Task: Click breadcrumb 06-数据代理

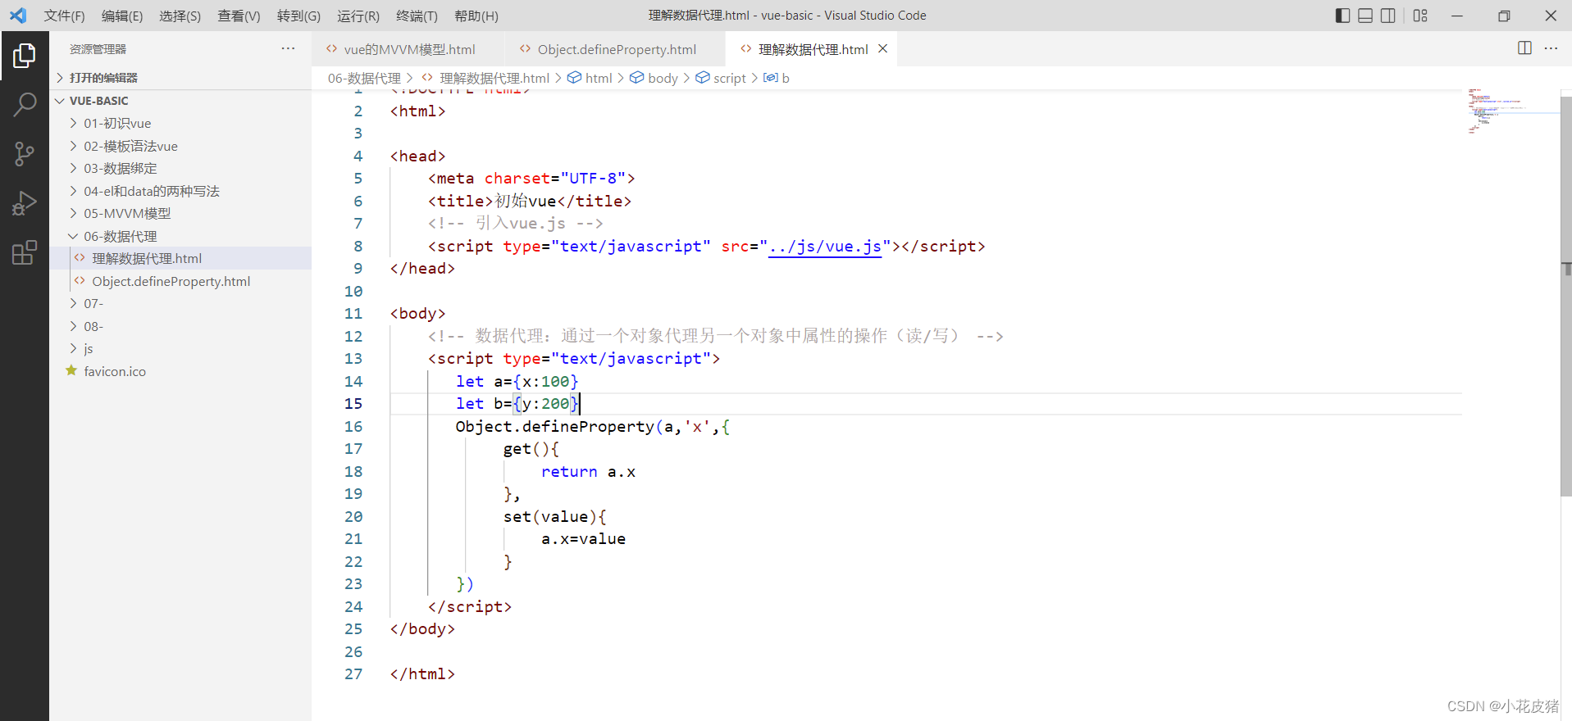Action: click(x=364, y=78)
